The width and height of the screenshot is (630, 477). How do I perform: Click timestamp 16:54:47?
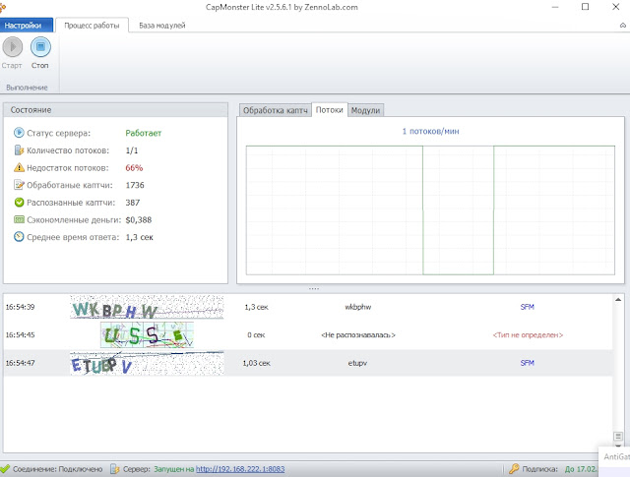click(20, 363)
